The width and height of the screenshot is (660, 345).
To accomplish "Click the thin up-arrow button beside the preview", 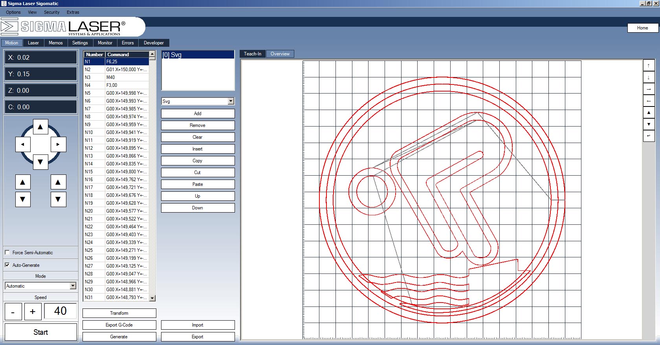I will 648,66.
